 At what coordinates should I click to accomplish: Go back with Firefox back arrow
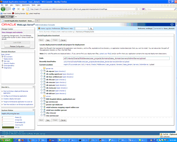[x=3, y=9]
